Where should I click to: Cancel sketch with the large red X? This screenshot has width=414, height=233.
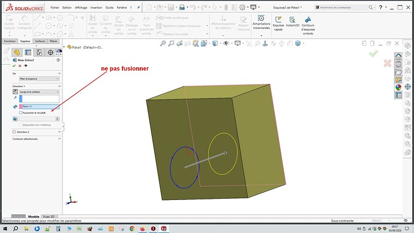coord(388,63)
